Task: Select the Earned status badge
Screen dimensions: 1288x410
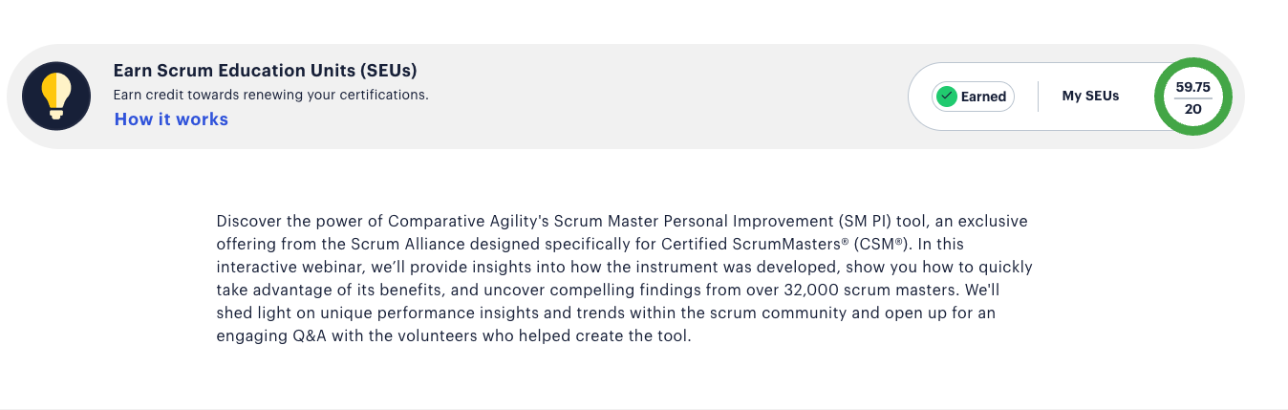Action: [x=973, y=96]
